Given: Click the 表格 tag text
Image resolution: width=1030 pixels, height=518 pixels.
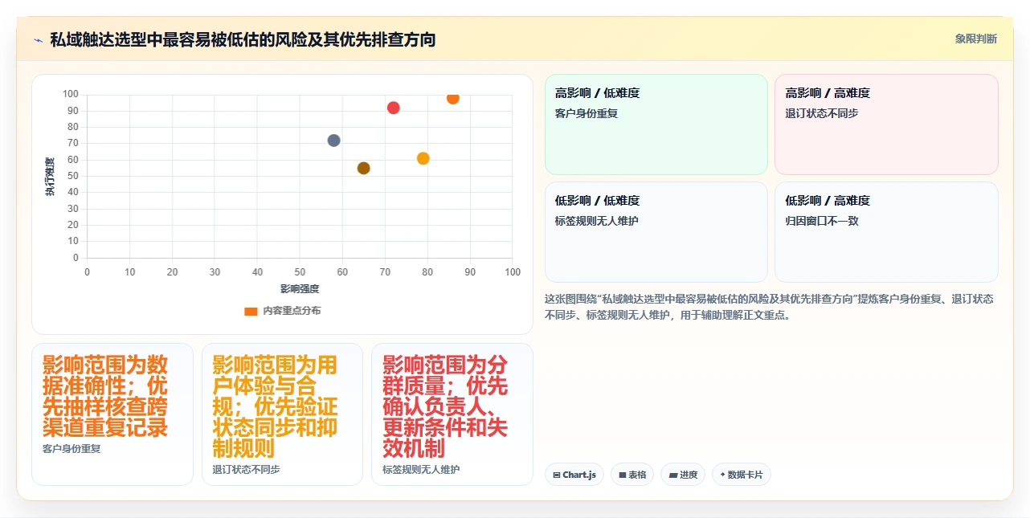Looking at the screenshot, I should pyautogui.click(x=637, y=475).
